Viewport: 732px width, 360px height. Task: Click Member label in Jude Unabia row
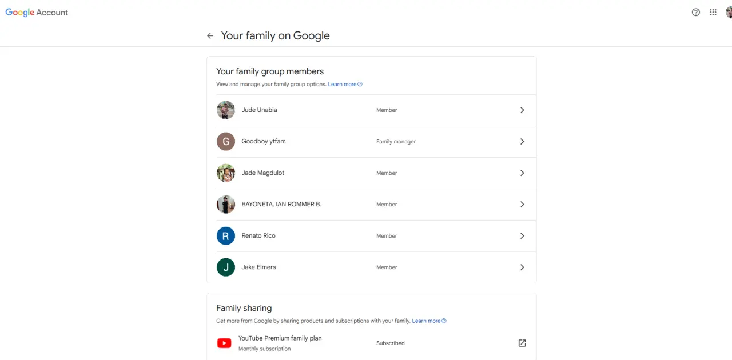click(x=387, y=110)
